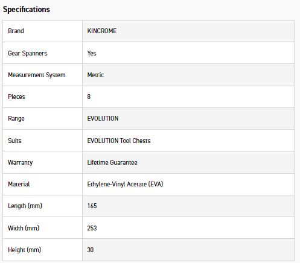
Task: Select the Gear Spanners row label
Action: click(x=28, y=53)
